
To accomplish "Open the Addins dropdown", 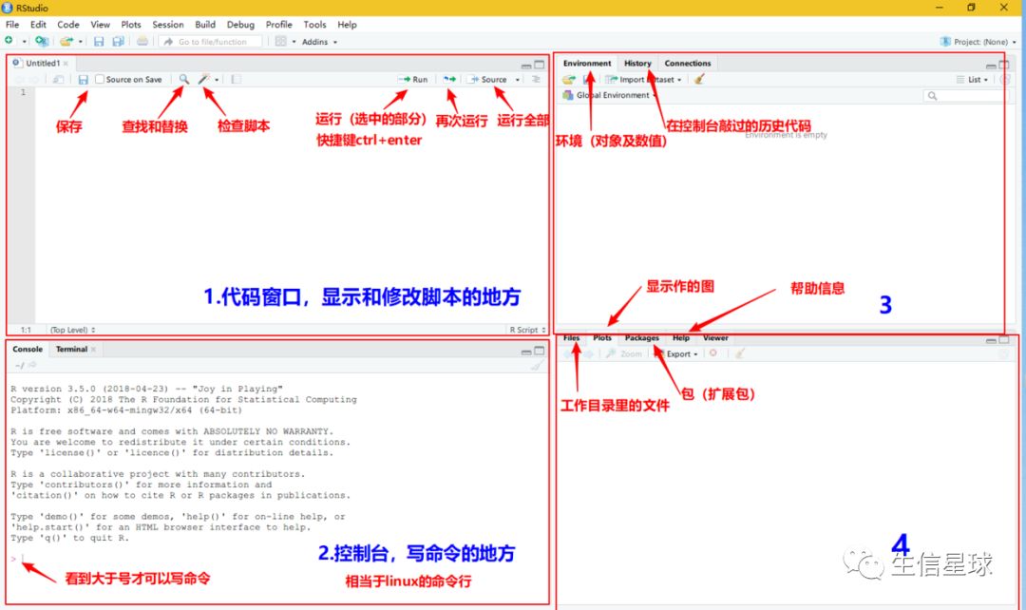I will (x=319, y=41).
